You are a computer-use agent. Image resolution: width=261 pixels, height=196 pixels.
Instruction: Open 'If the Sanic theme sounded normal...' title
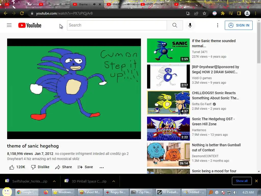214,43
